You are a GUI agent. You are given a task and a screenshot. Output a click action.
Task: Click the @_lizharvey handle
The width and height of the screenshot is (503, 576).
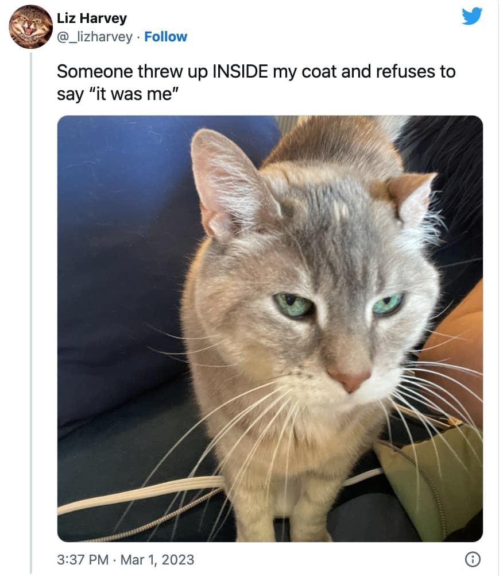95,37
